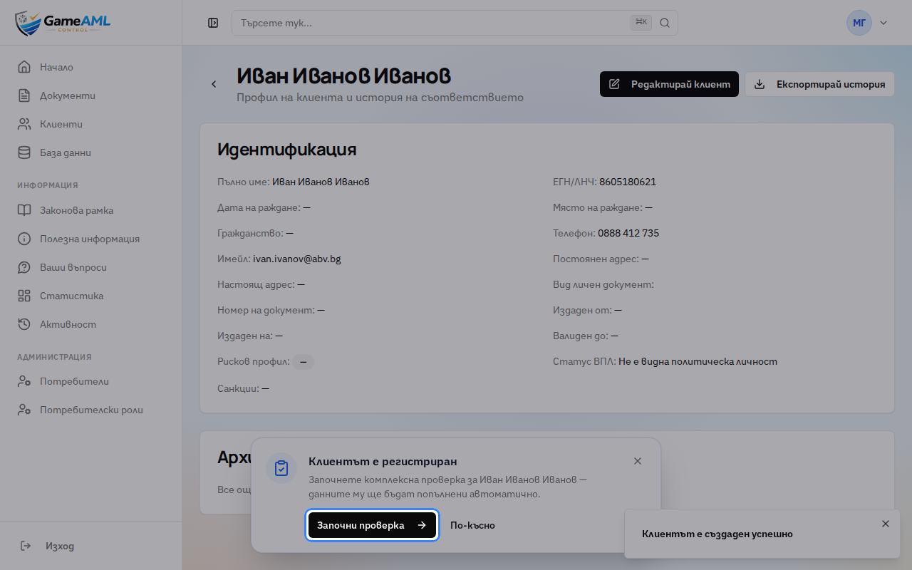
Task: Select phone number 0888 412 735
Action: 628,233
